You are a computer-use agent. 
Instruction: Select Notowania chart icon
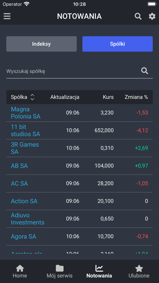[x=99, y=268]
